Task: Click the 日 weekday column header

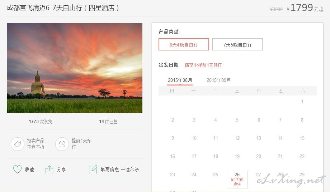Action: coord(172,91)
